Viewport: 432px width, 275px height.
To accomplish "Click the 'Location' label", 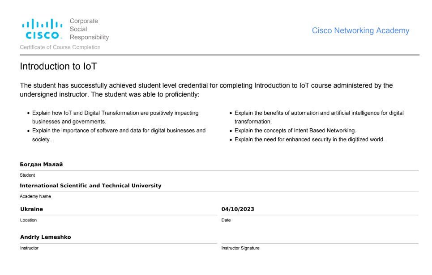I will (28, 220).
